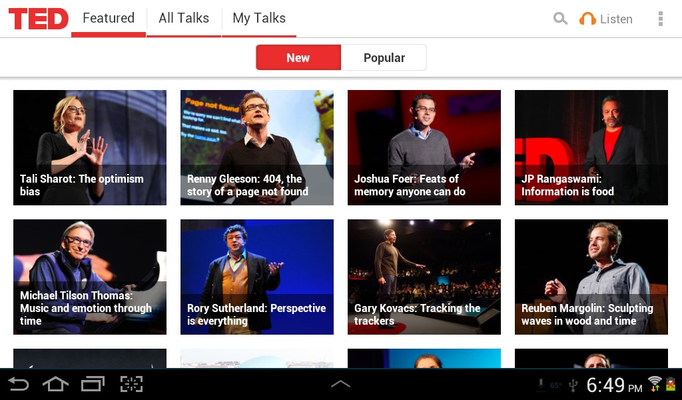This screenshot has height=400, width=682.
Task: Tap the Wi-Fi signal icon
Action: click(x=654, y=384)
